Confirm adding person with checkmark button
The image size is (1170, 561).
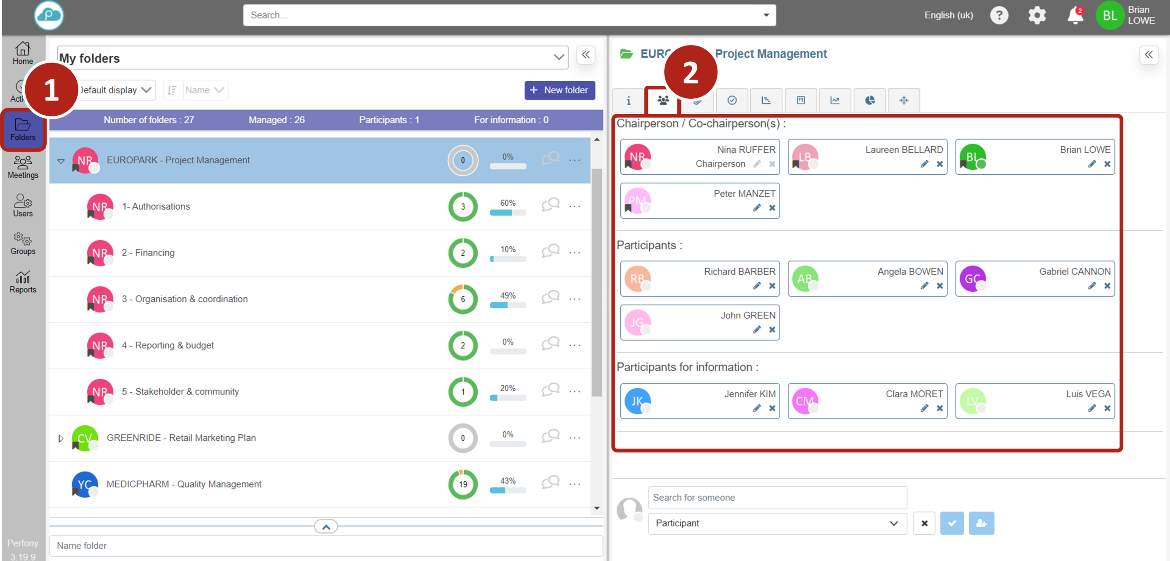click(x=951, y=523)
